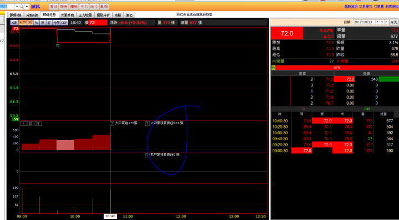399x220 pixels.
Task: Toggle the chart option between 浮 and 分價
Action: pos(49,23)
